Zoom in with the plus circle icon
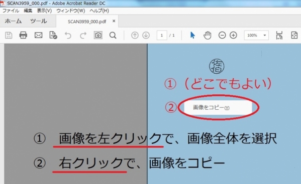This screenshot has width=301, height=184. (x=234, y=35)
